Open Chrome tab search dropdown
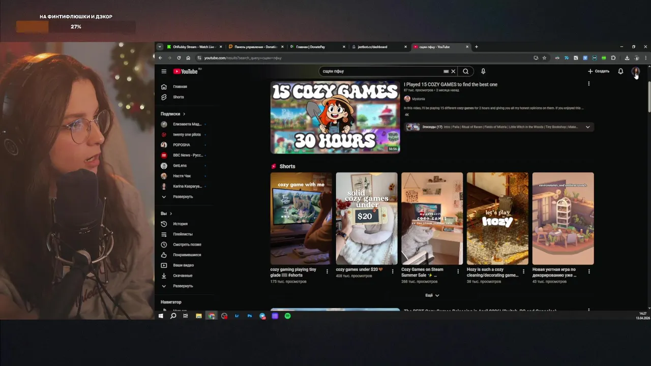This screenshot has width=651, height=366. [160, 47]
